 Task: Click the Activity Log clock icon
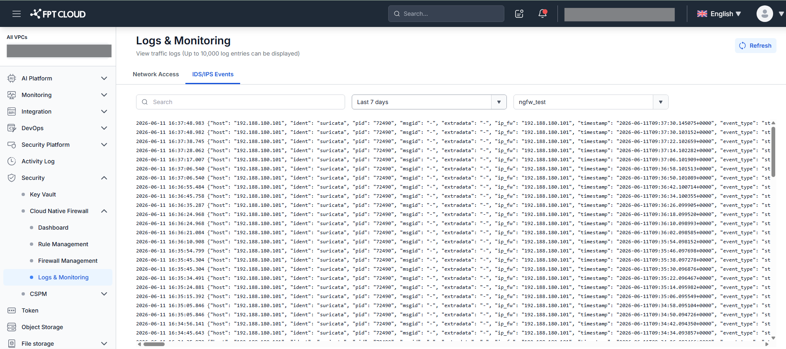click(12, 161)
